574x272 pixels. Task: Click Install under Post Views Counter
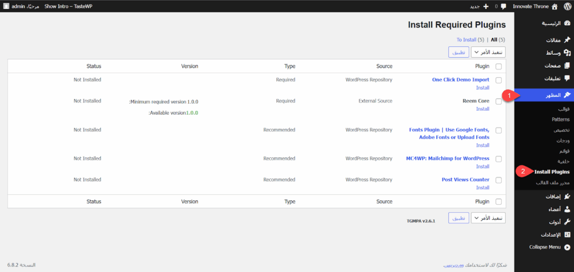(x=483, y=187)
